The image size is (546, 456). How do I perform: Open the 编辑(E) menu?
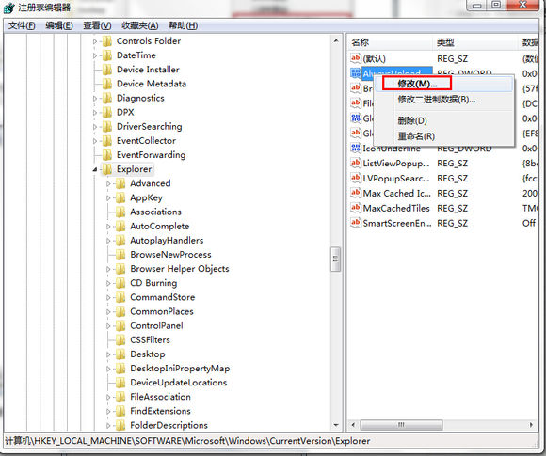(x=59, y=25)
